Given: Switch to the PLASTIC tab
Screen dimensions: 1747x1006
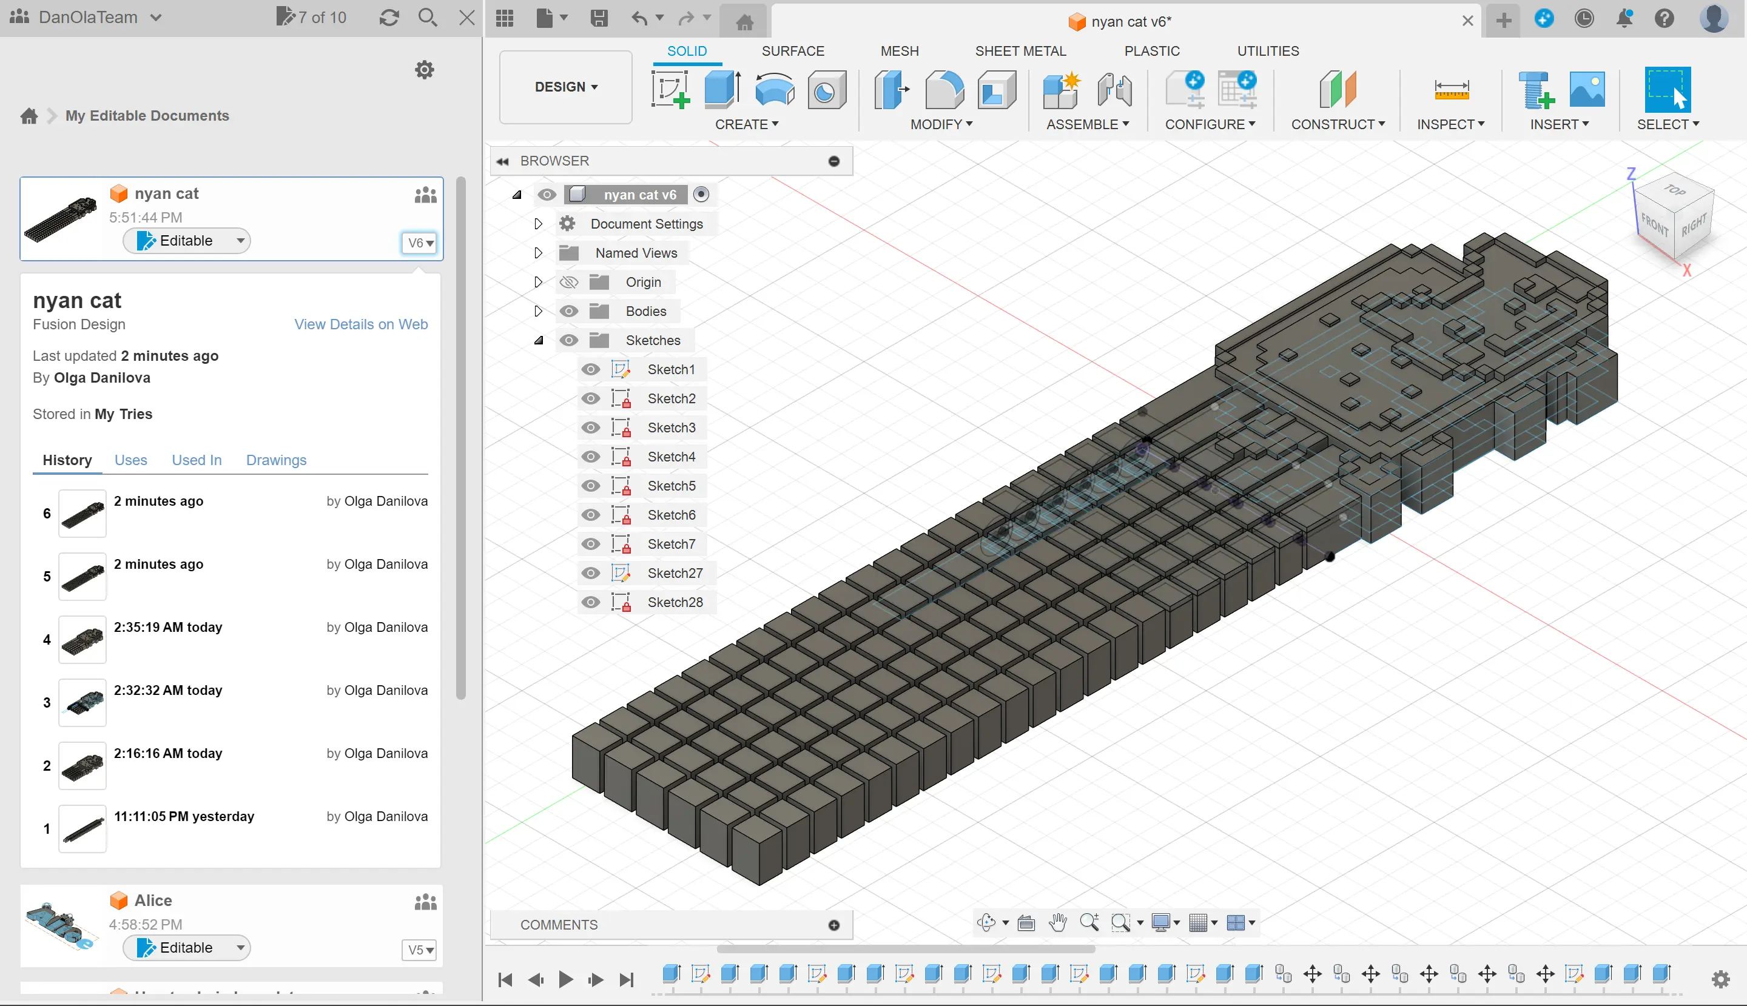Looking at the screenshot, I should point(1151,50).
